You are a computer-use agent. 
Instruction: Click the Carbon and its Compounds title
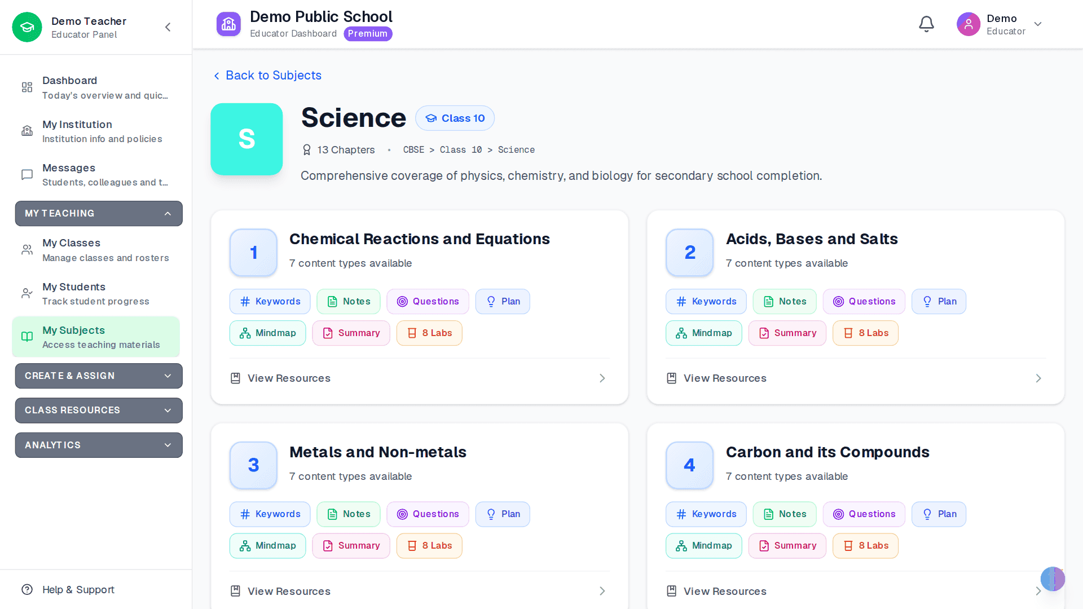(x=827, y=452)
